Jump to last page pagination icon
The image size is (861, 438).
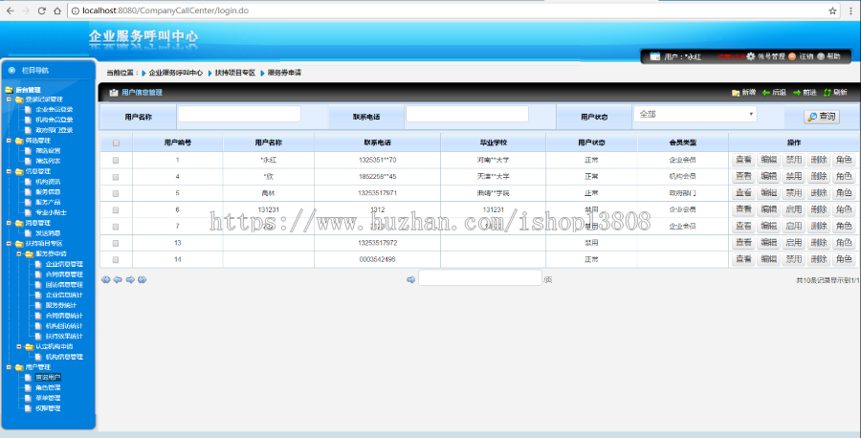coord(143,280)
